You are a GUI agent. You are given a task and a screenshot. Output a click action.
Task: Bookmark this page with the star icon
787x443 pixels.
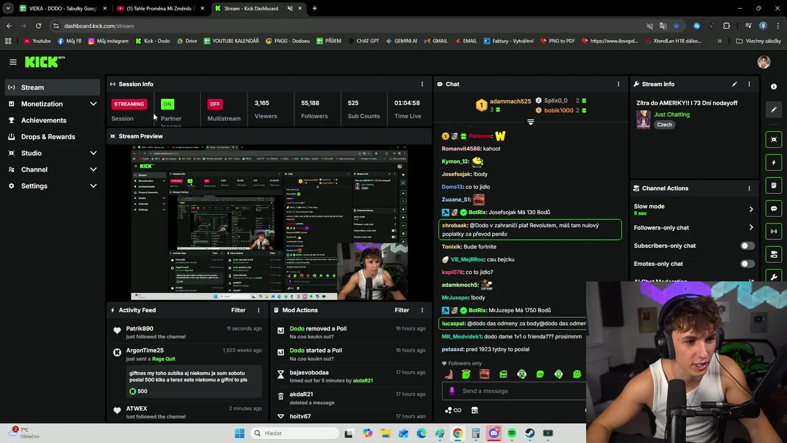tap(676, 26)
